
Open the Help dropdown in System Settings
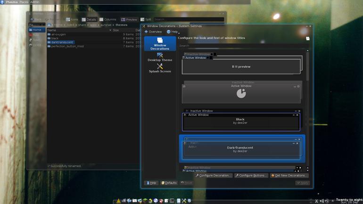tap(173, 32)
